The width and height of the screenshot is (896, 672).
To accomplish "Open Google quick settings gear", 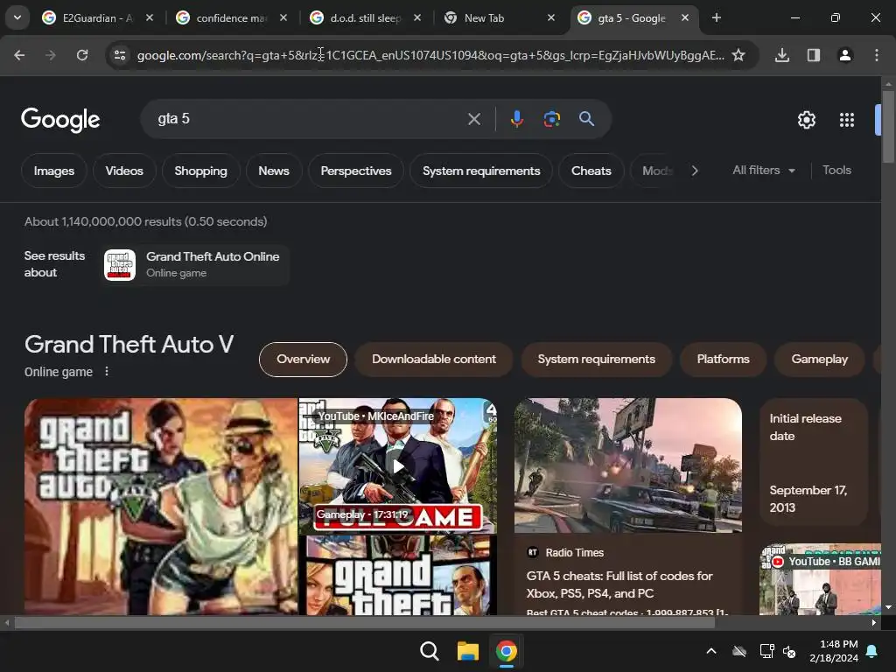I will [806, 119].
